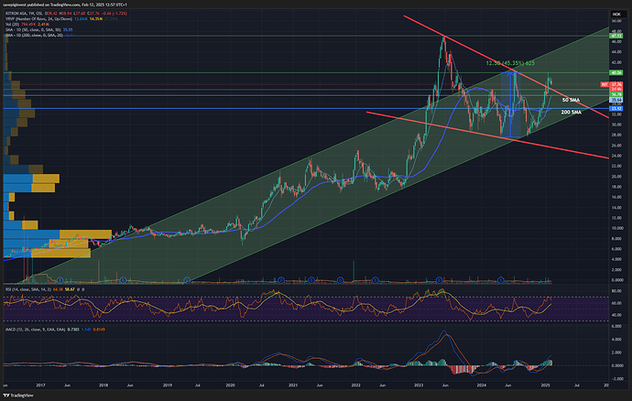Click the 35.54 light blue price label

(616, 100)
